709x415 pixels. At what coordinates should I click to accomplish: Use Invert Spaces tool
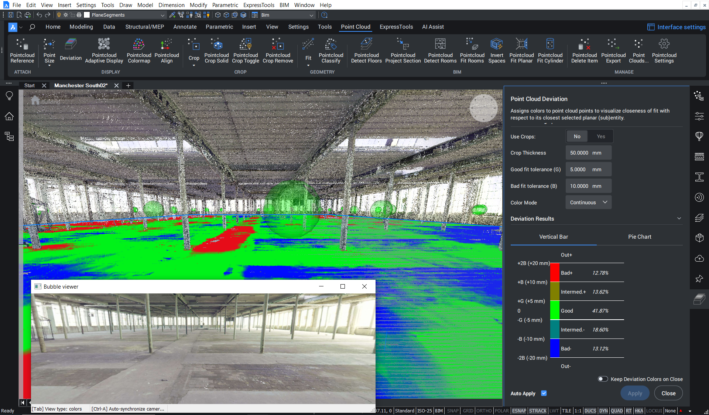496,51
